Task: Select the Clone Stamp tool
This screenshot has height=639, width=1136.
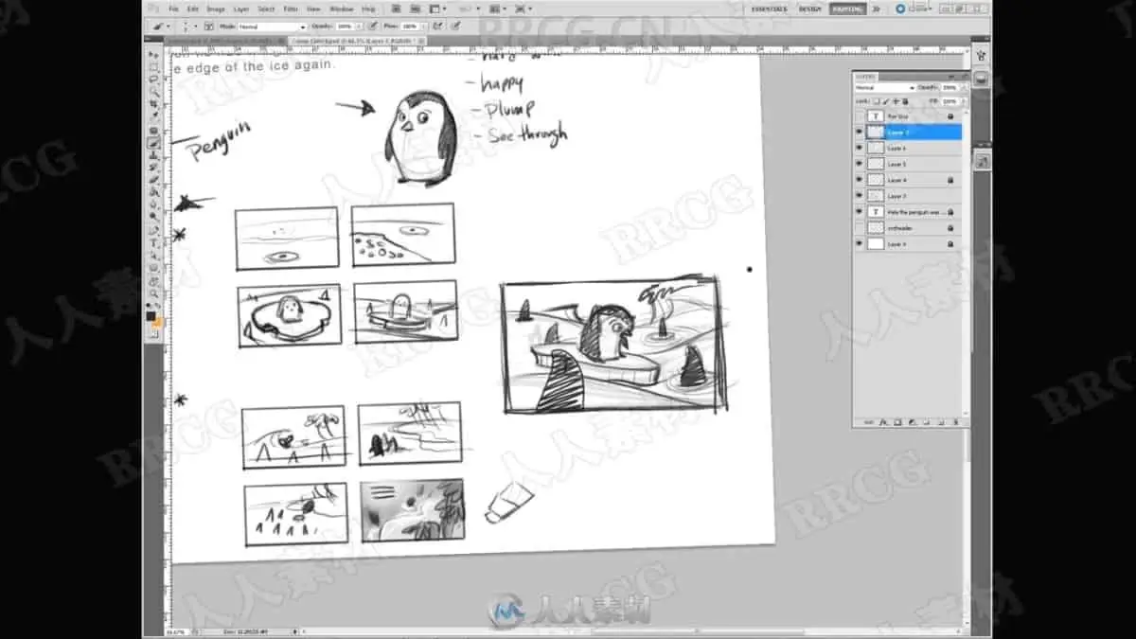Action: [x=152, y=155]
